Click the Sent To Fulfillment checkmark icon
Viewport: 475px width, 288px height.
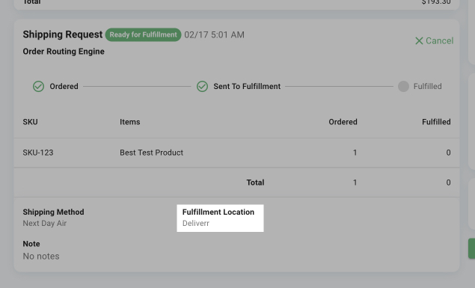pyautogui.click(x=203, y=86)
